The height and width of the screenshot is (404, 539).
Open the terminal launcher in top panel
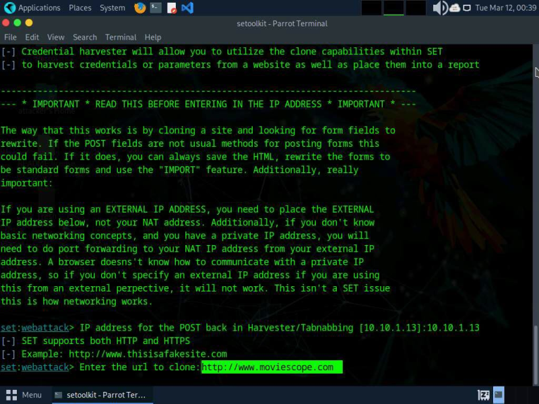(156, 8)
